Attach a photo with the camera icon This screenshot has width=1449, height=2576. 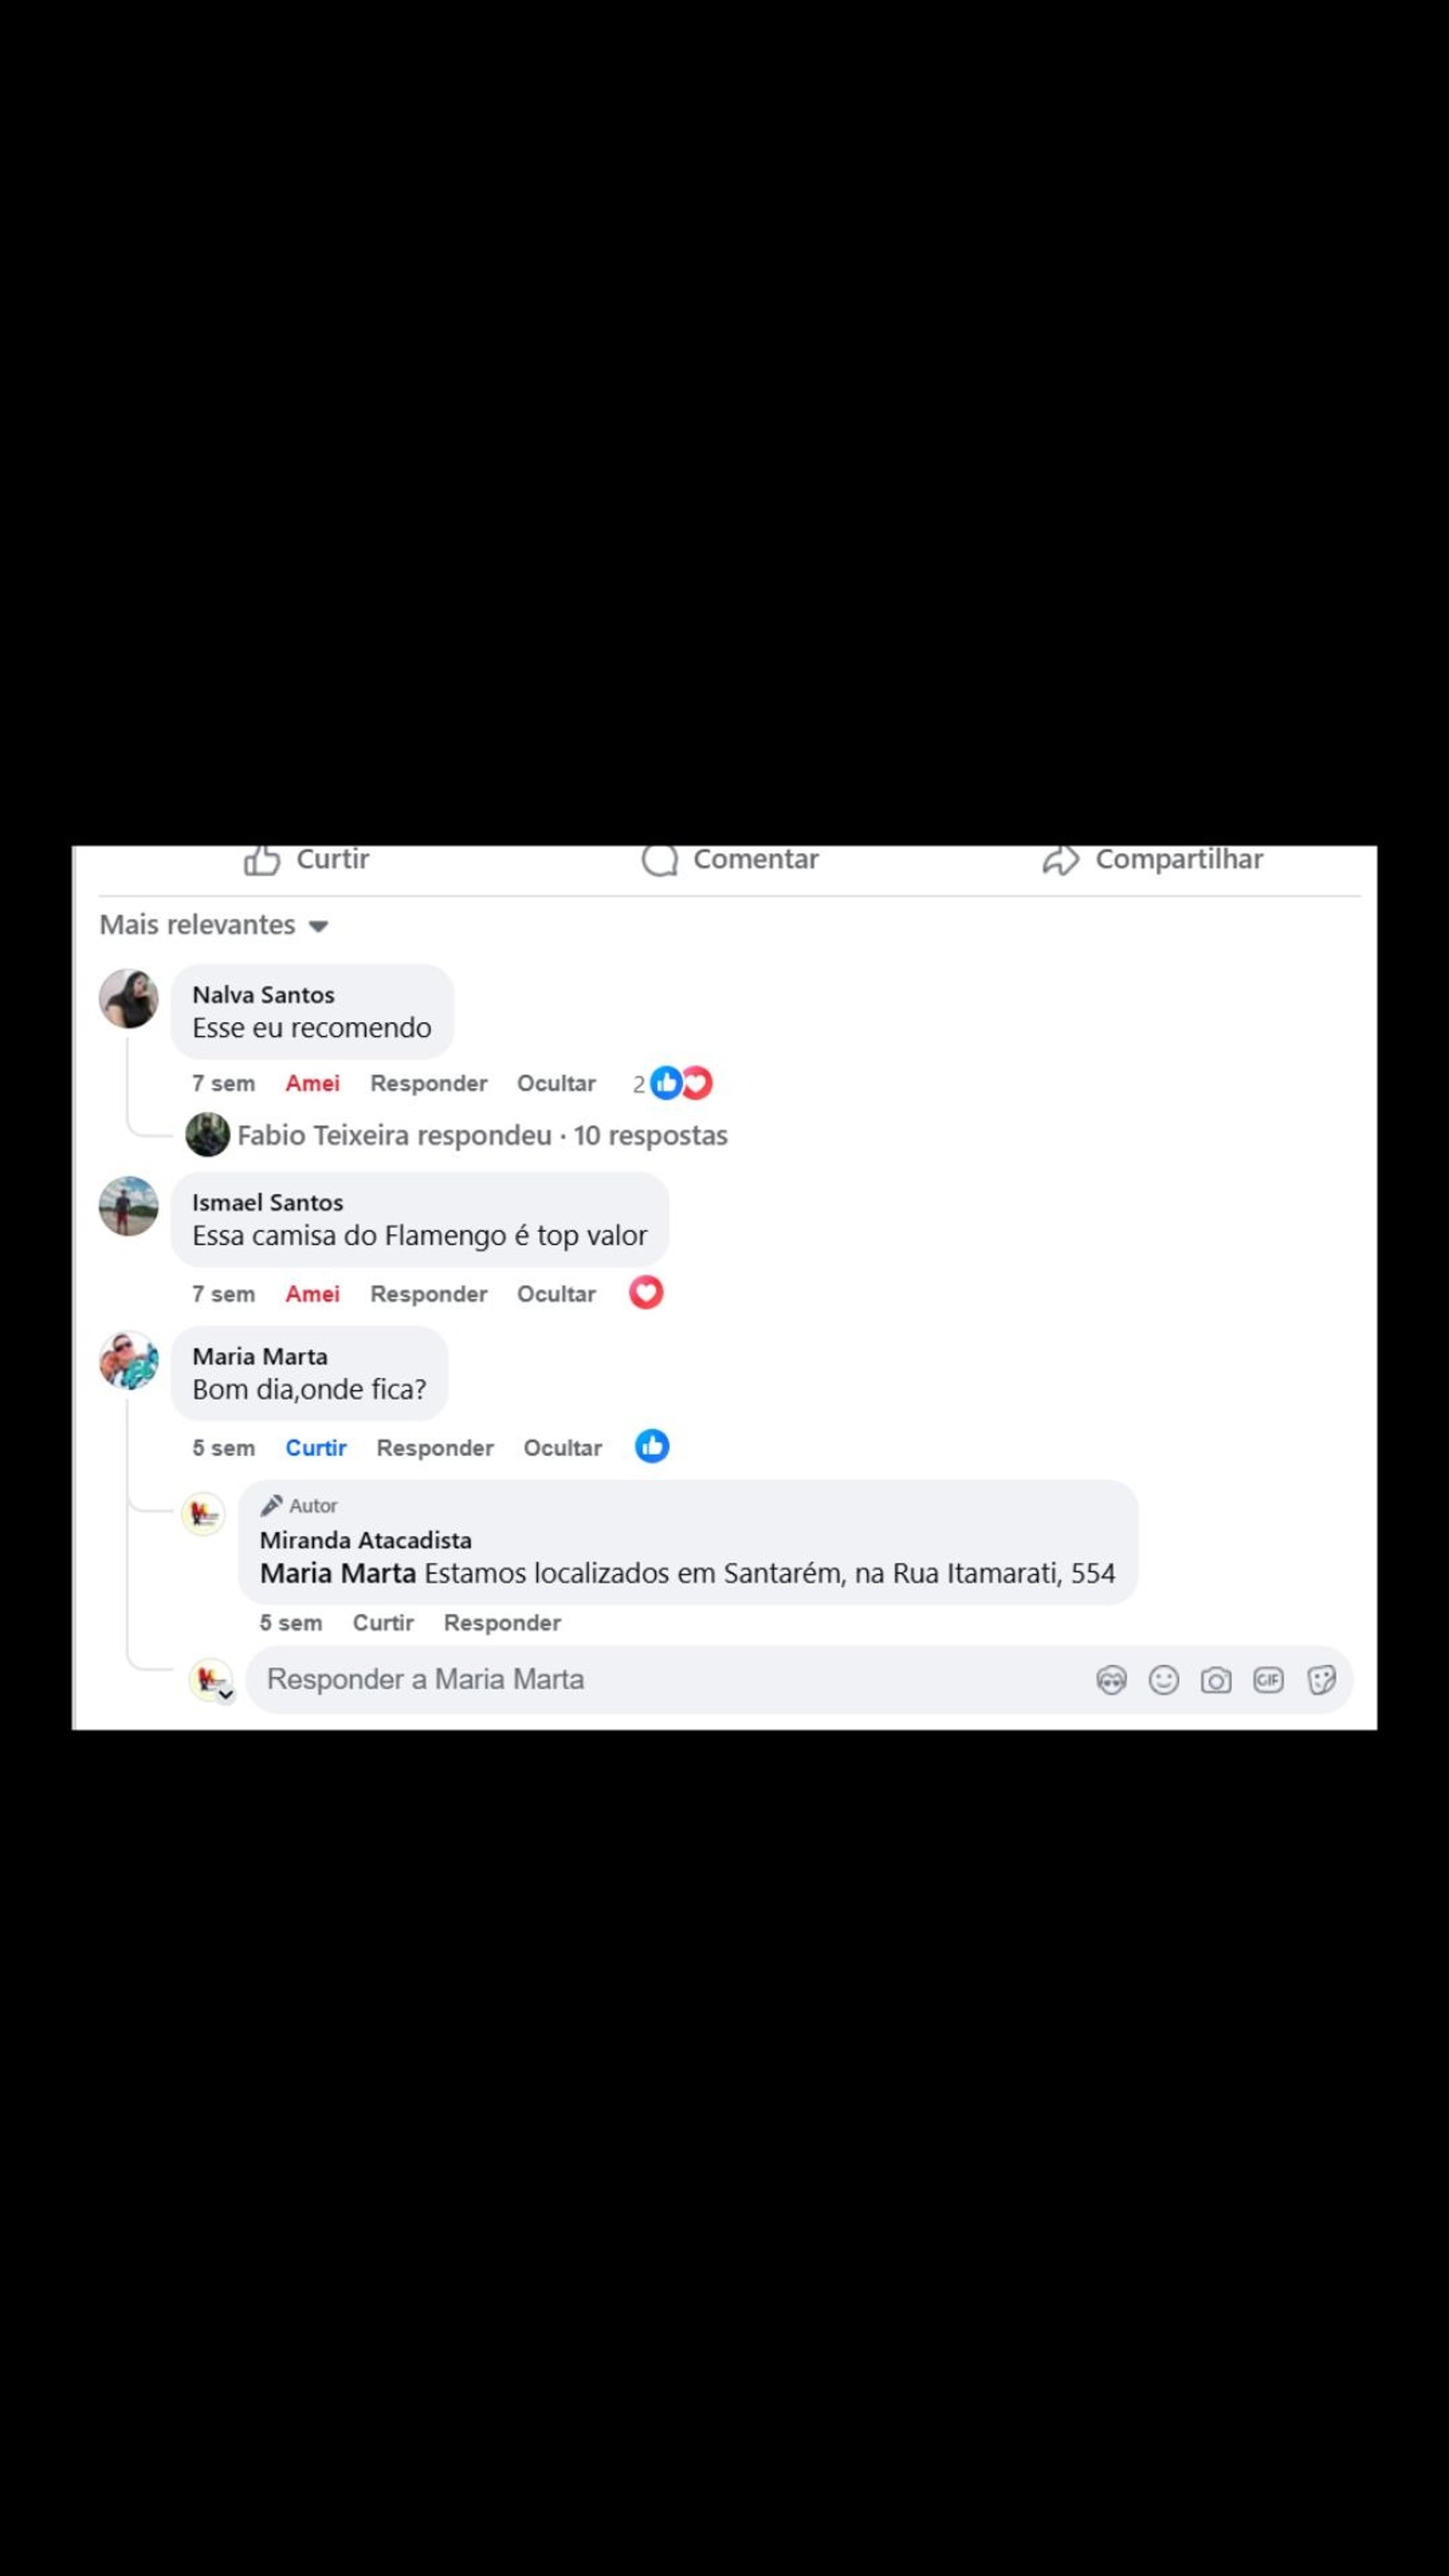pos(1216,1680)
